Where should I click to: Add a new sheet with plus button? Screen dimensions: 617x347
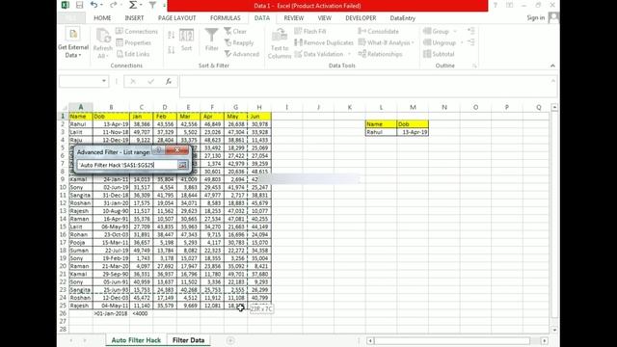point(230,340)
